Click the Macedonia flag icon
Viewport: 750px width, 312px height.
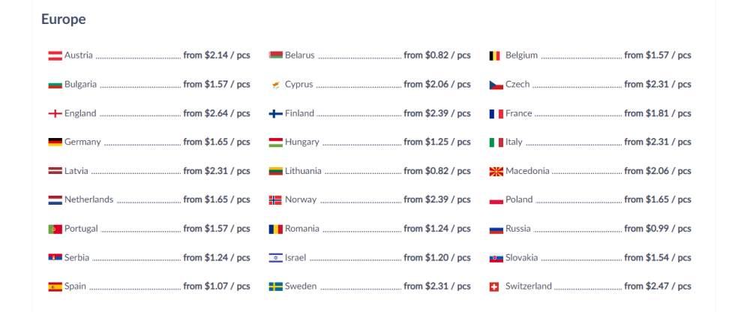coord(496,171)
